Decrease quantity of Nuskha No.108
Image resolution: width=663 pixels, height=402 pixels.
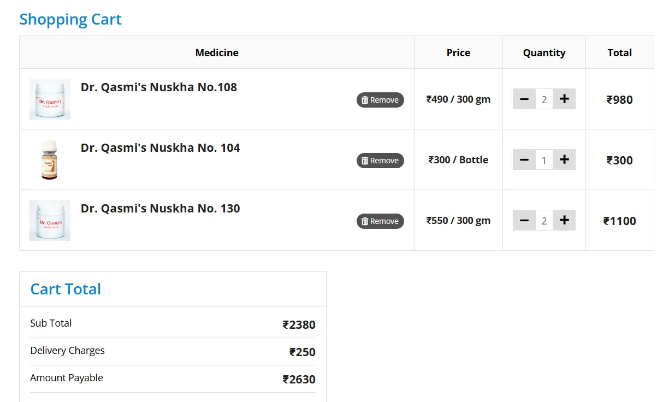coord(524,99)
